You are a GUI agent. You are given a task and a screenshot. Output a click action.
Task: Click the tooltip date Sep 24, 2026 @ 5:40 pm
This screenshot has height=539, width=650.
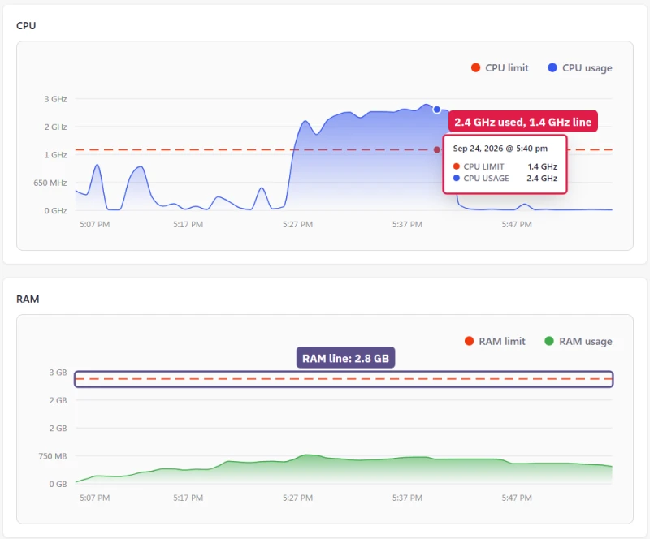coord(500,149)
